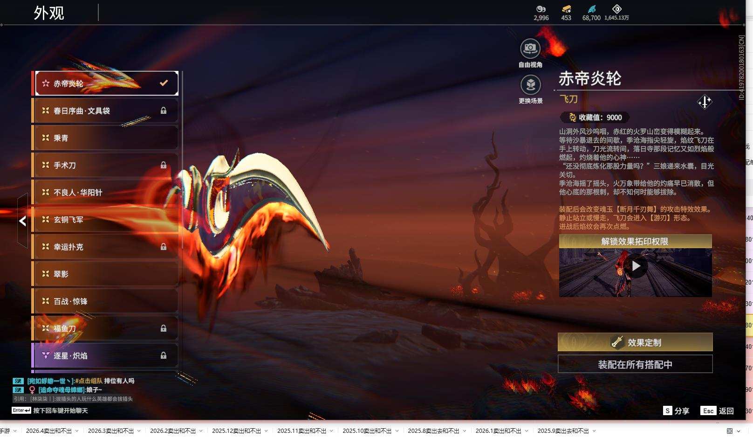The height and width of the screenshot is (438, 753).
Task: Click the quoted chat message 引用
Action: [x=73, y=399]
